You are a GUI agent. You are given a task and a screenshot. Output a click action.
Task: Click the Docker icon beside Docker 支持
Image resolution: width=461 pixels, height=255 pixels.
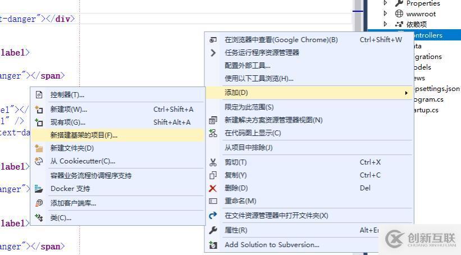pos(39,189)
